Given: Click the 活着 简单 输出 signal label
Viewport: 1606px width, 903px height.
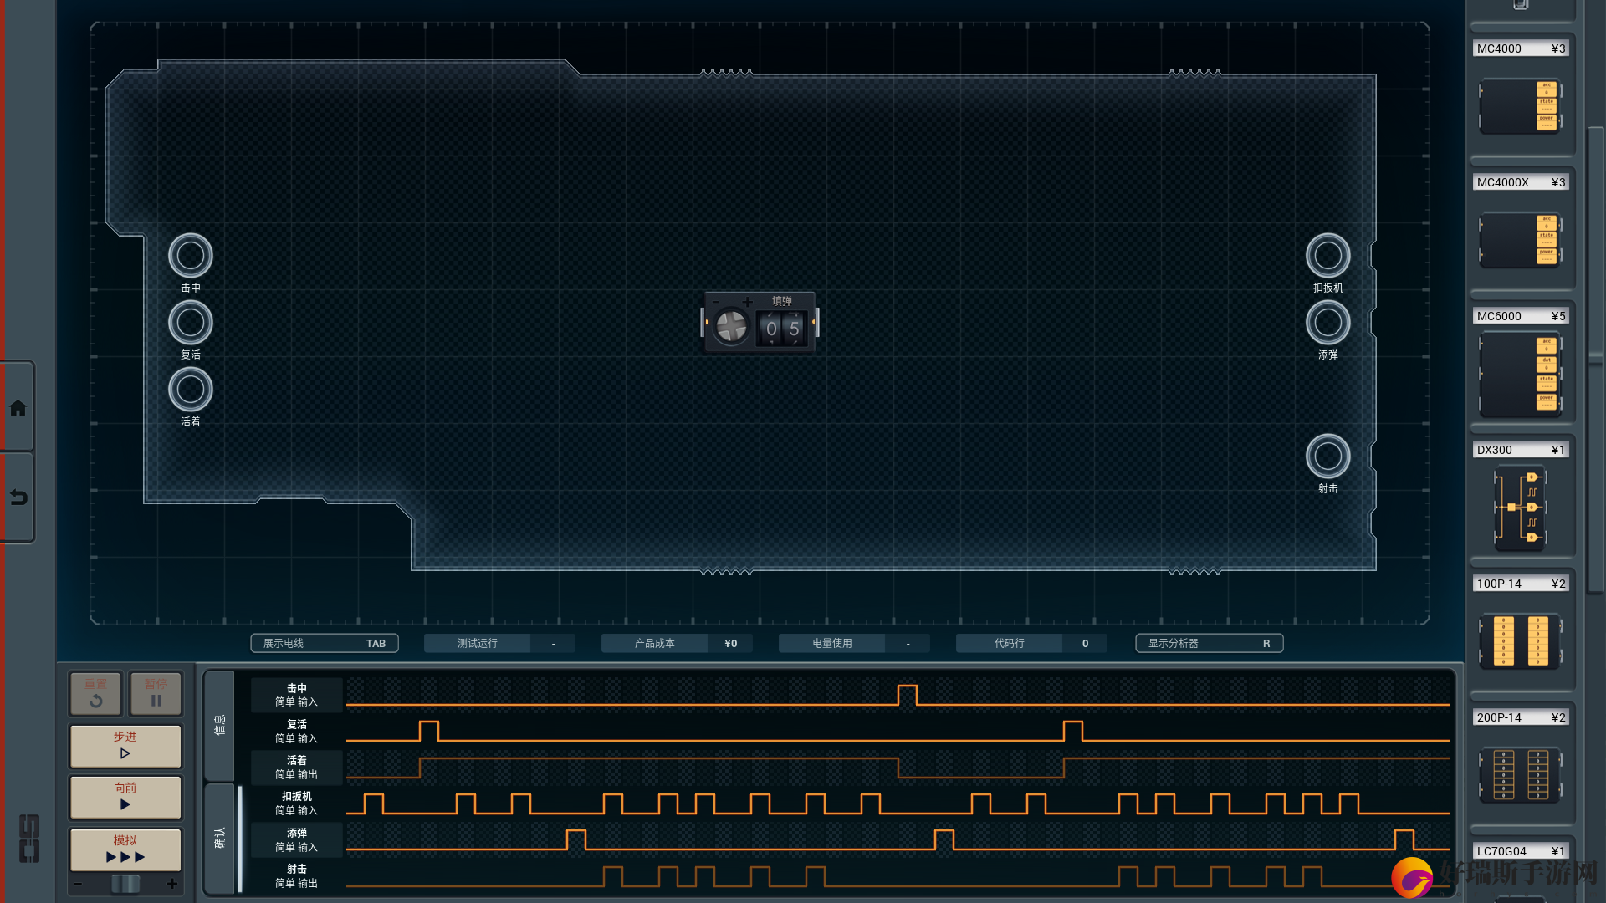Looking at the screenshot, I should pyautogui.click(x=297, y=768).
